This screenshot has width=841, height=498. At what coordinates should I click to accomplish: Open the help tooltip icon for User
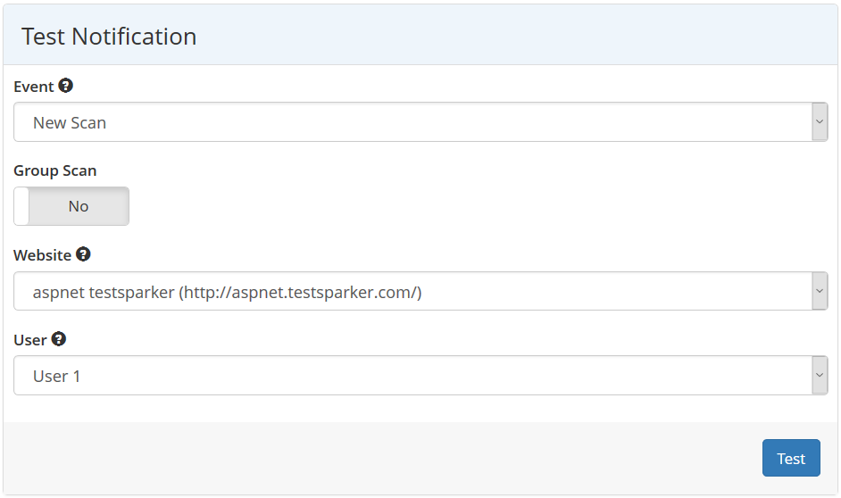coord(59,339)
